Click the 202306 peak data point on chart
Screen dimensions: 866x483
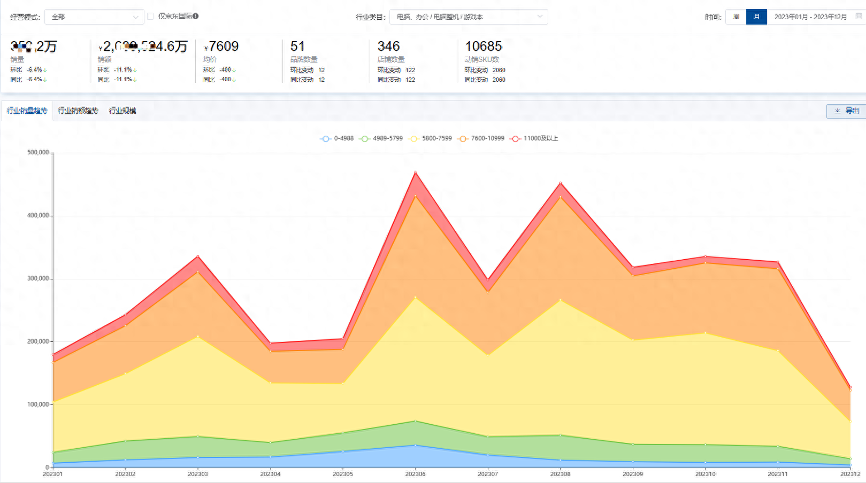tap(415, 173)
